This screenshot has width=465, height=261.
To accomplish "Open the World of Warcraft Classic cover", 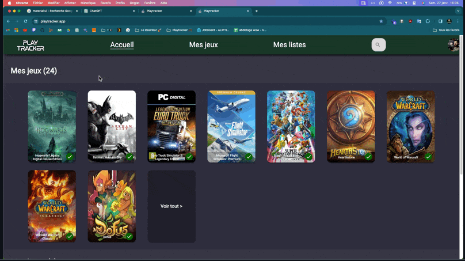I will 52,205.
